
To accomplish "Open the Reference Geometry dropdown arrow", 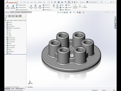I will pos(75,10).
